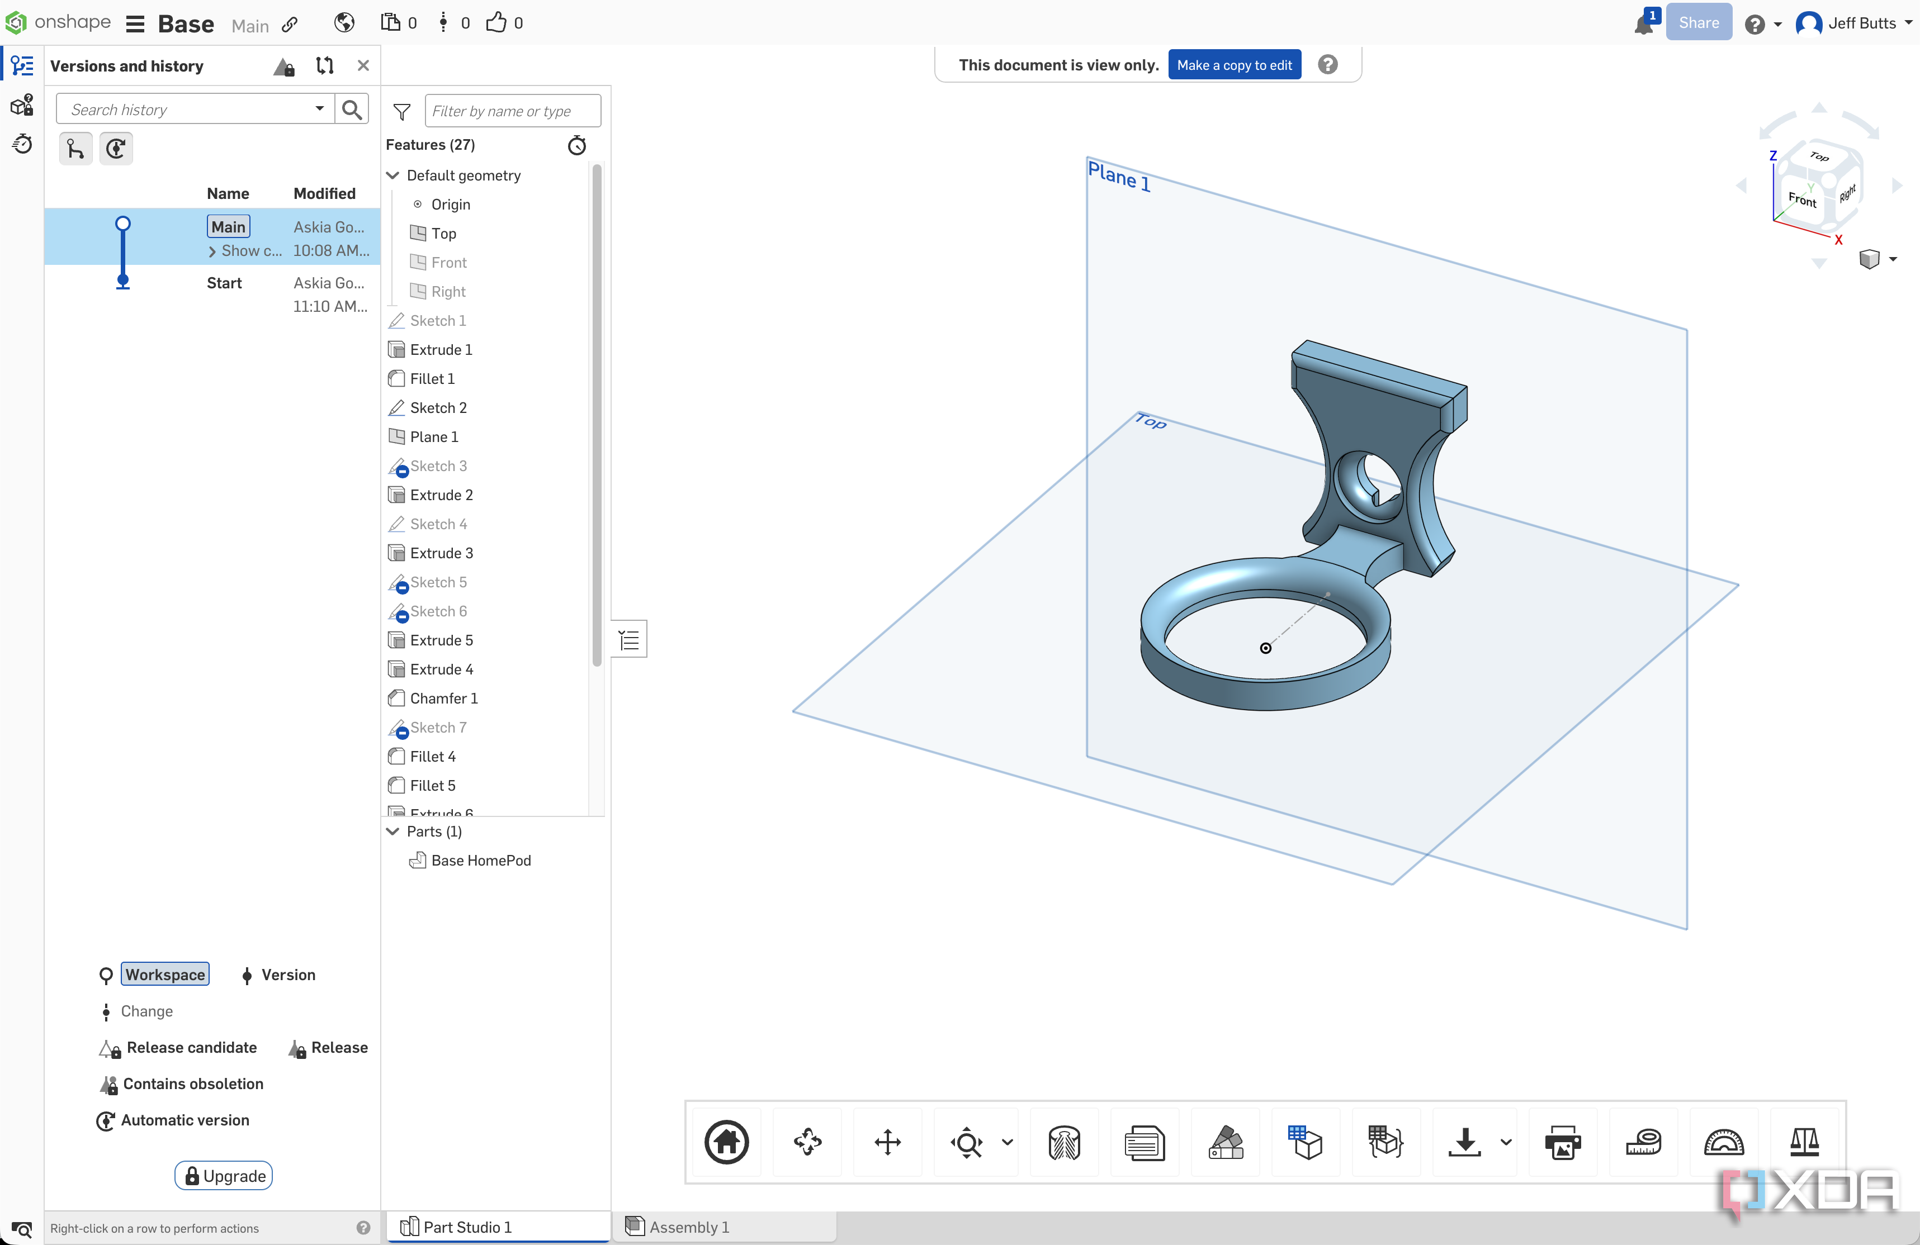The image size is (1920, 1245).
Task: Open the Download export icon
Action: (1464, 1142)
